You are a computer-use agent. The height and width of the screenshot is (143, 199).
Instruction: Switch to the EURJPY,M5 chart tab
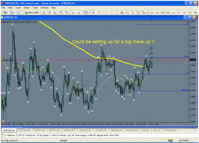[x=39, y=130]
